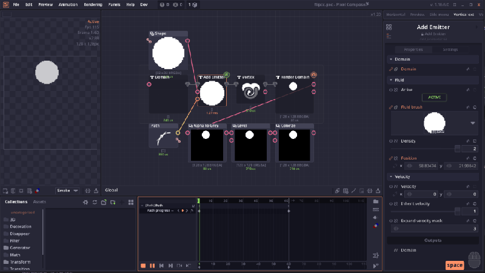Click the first preview toolbar icon

[x=5, y=190]
